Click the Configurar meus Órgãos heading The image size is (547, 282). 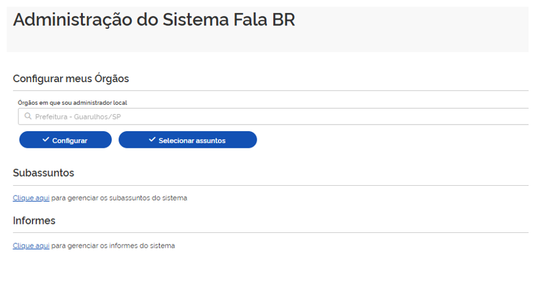[x=71, y=78]
